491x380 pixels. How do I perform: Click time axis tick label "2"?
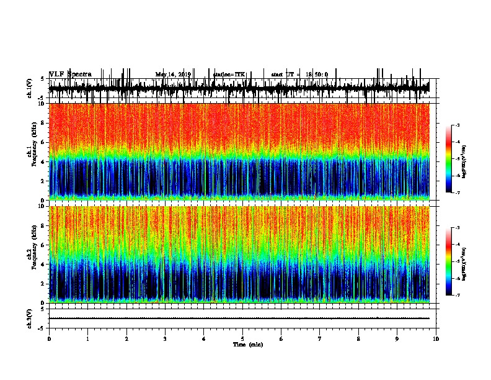tap(126, 339)
